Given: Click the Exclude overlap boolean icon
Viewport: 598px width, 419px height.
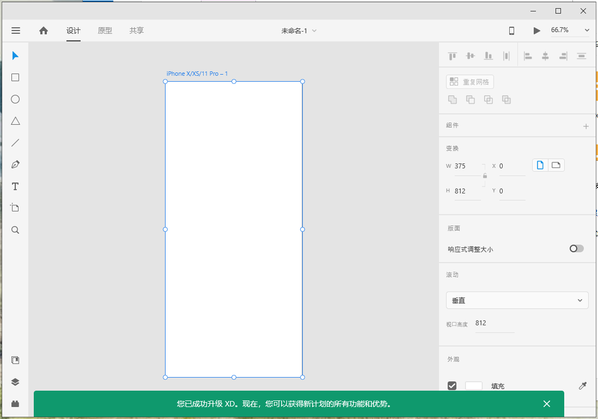Looking at the screenshot, I should [506, 100].
